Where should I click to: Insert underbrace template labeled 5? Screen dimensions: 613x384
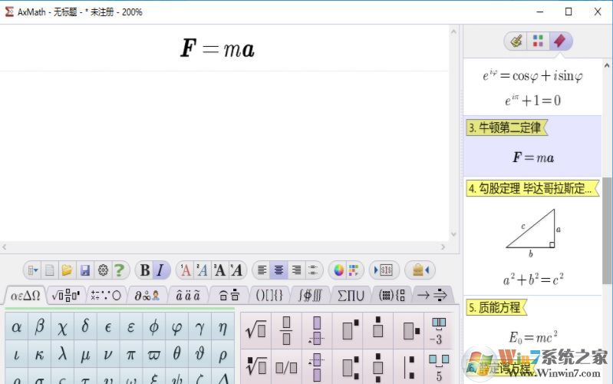pyautogui.click(x=439, y=367)
